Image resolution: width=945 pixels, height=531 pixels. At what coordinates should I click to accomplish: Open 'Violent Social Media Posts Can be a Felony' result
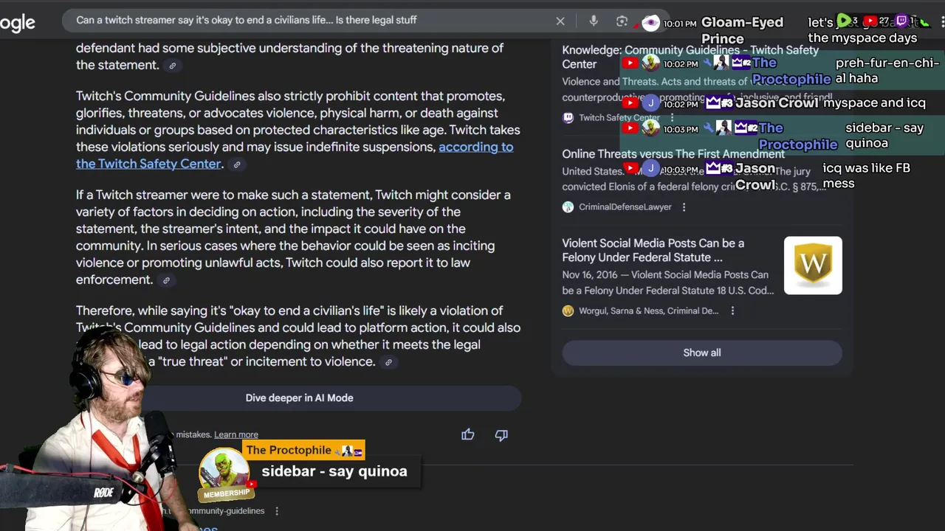pyautogui.click(x=653, y=251)
